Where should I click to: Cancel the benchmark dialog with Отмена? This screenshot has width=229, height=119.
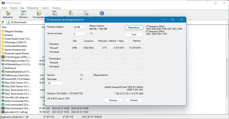pyautogui.click(x=134, y=100)
